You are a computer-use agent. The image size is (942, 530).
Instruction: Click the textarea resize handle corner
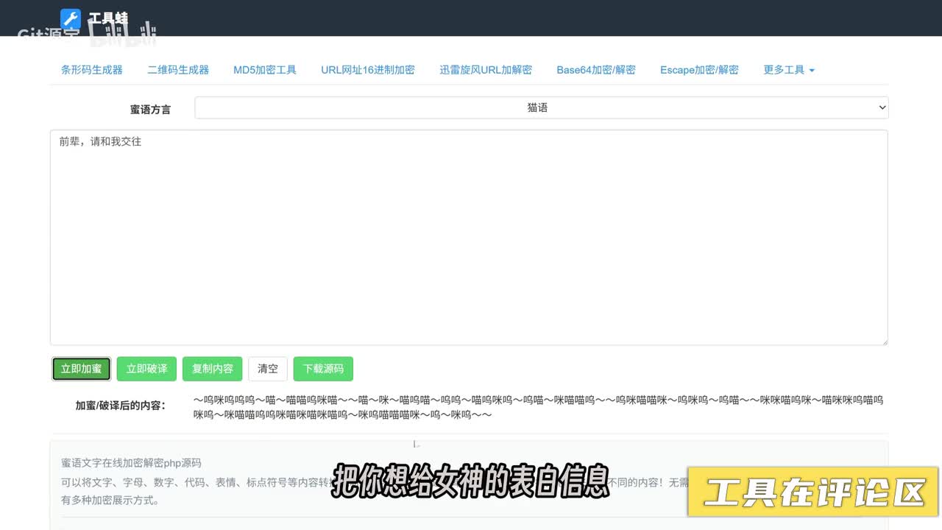[884, 341]
